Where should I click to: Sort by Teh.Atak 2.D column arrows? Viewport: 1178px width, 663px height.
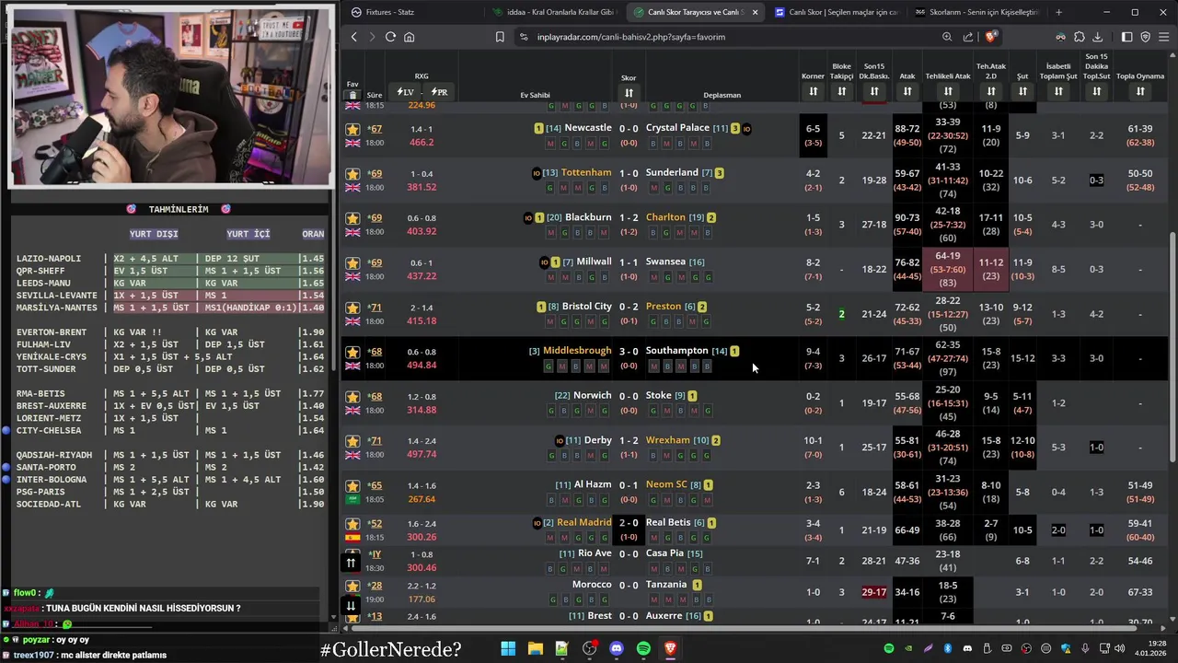click(x=991, y=91)
